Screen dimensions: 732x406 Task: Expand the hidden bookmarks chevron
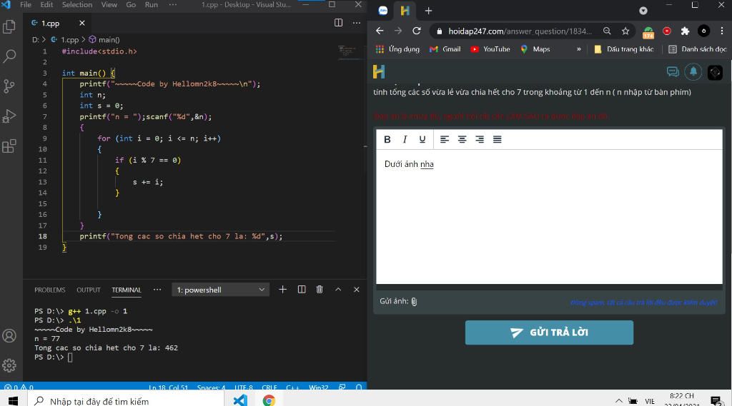pos(579,49)
